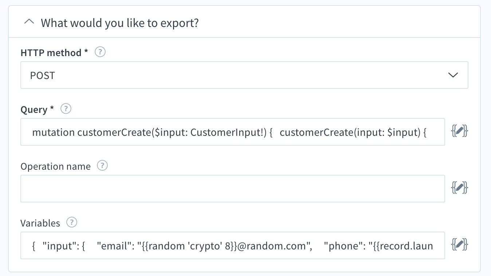Click the 'Query *' field label
The width and height of the screenshot is (491, 276).
(38, 110)
